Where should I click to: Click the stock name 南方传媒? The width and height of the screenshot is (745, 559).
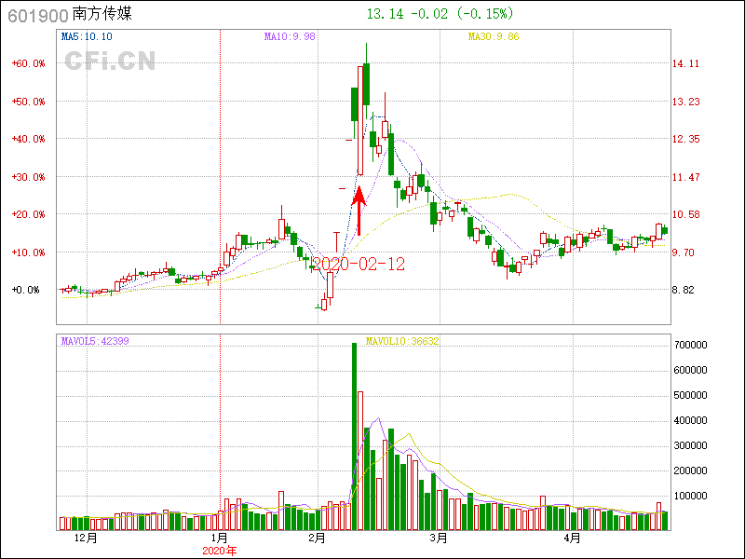click(108, 15)
